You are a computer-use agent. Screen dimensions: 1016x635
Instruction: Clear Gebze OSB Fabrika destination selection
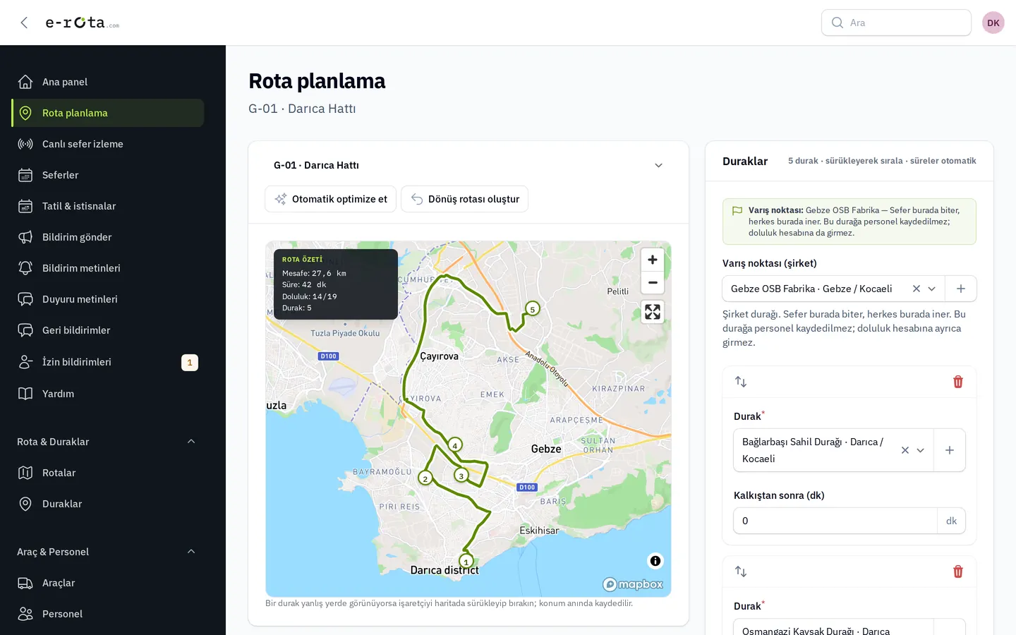pos(917,289)
